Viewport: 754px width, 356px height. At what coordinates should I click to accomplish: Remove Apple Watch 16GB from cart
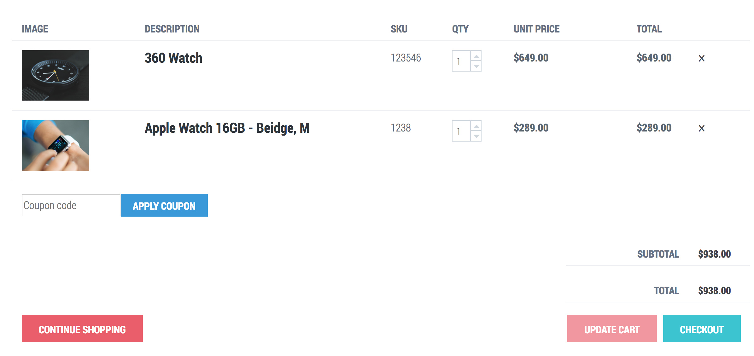tap(701, 128)
